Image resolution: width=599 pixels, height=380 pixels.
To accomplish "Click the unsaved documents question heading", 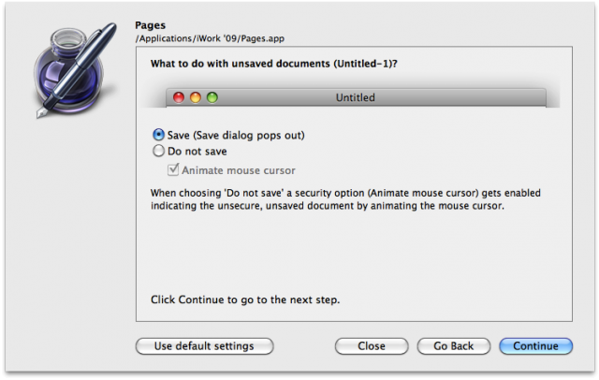I will (x=274, y=64).
